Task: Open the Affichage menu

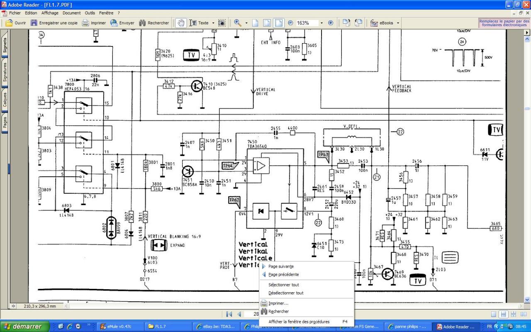Action: point(50,13)
